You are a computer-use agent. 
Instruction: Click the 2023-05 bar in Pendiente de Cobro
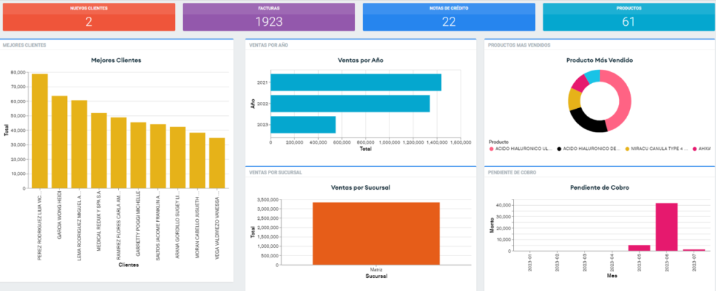point(639,248)
